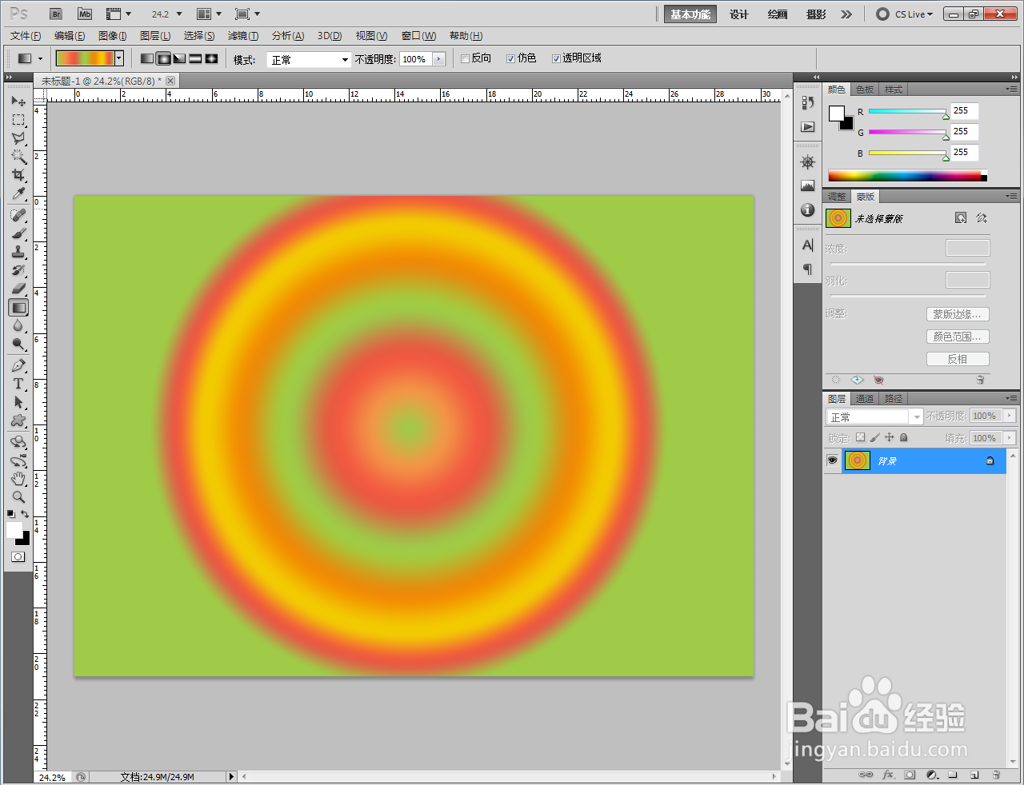Open the opacity slider arrow in options bar

(x=438, y=59)
